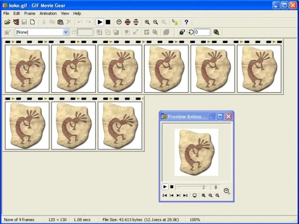Toggle the play button in Preview Animation window
The height and width of the screenshot is (224, 299).
(x=165, y=187)
